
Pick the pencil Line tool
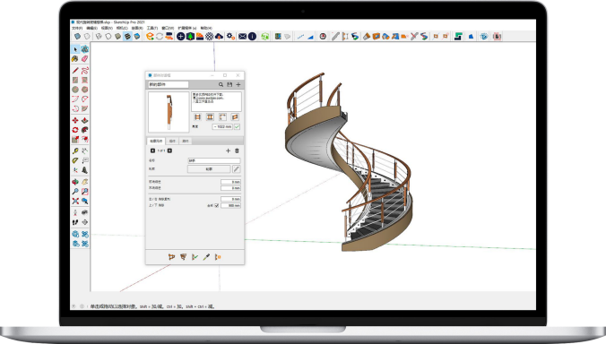point(75,71)
